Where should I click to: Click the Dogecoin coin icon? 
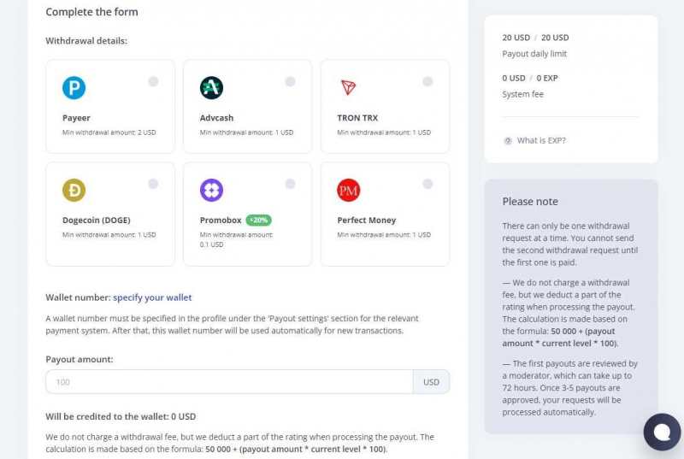coord(74,190)
